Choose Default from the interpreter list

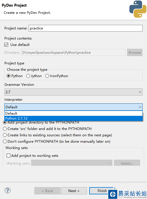coord(73,113)
